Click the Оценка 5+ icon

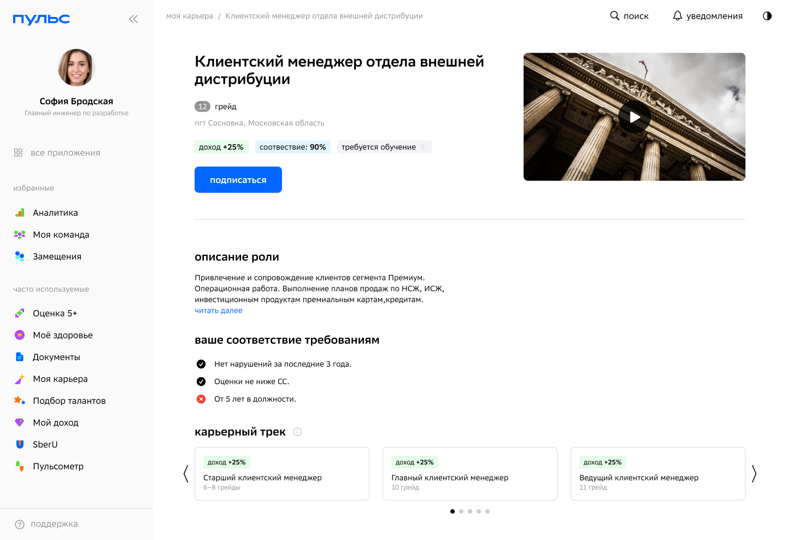click(20, 313)
